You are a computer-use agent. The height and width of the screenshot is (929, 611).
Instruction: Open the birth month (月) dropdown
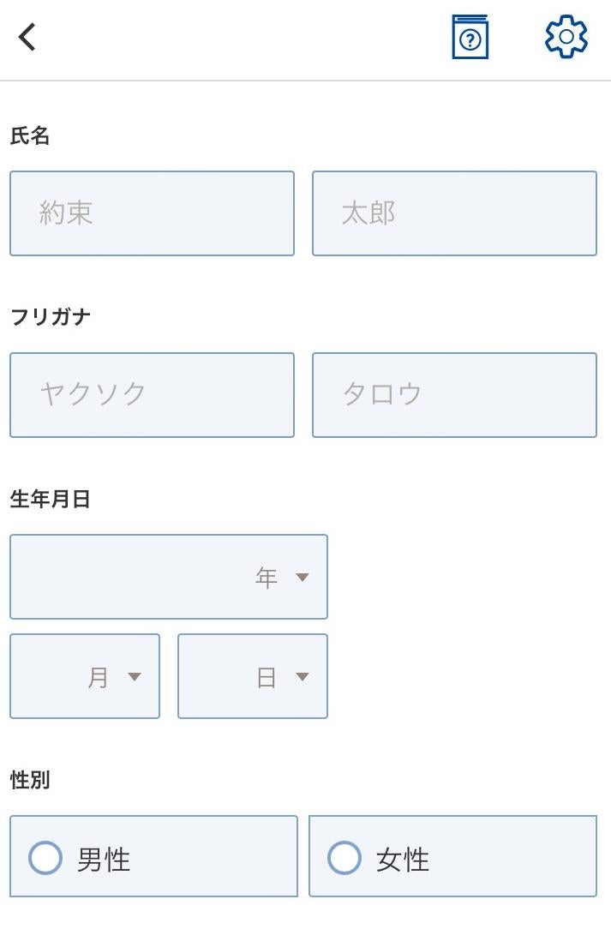click(85, 676)
